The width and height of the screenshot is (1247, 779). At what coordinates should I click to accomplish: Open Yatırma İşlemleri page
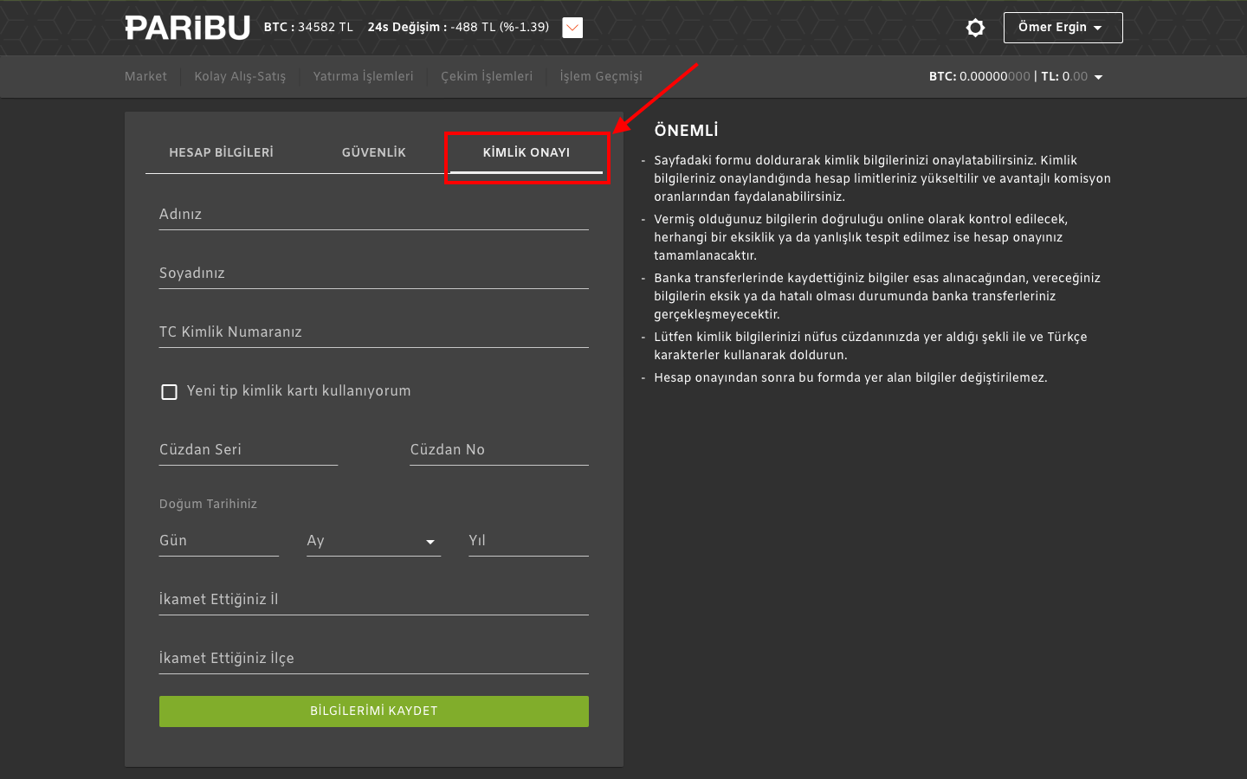[363, 76]
